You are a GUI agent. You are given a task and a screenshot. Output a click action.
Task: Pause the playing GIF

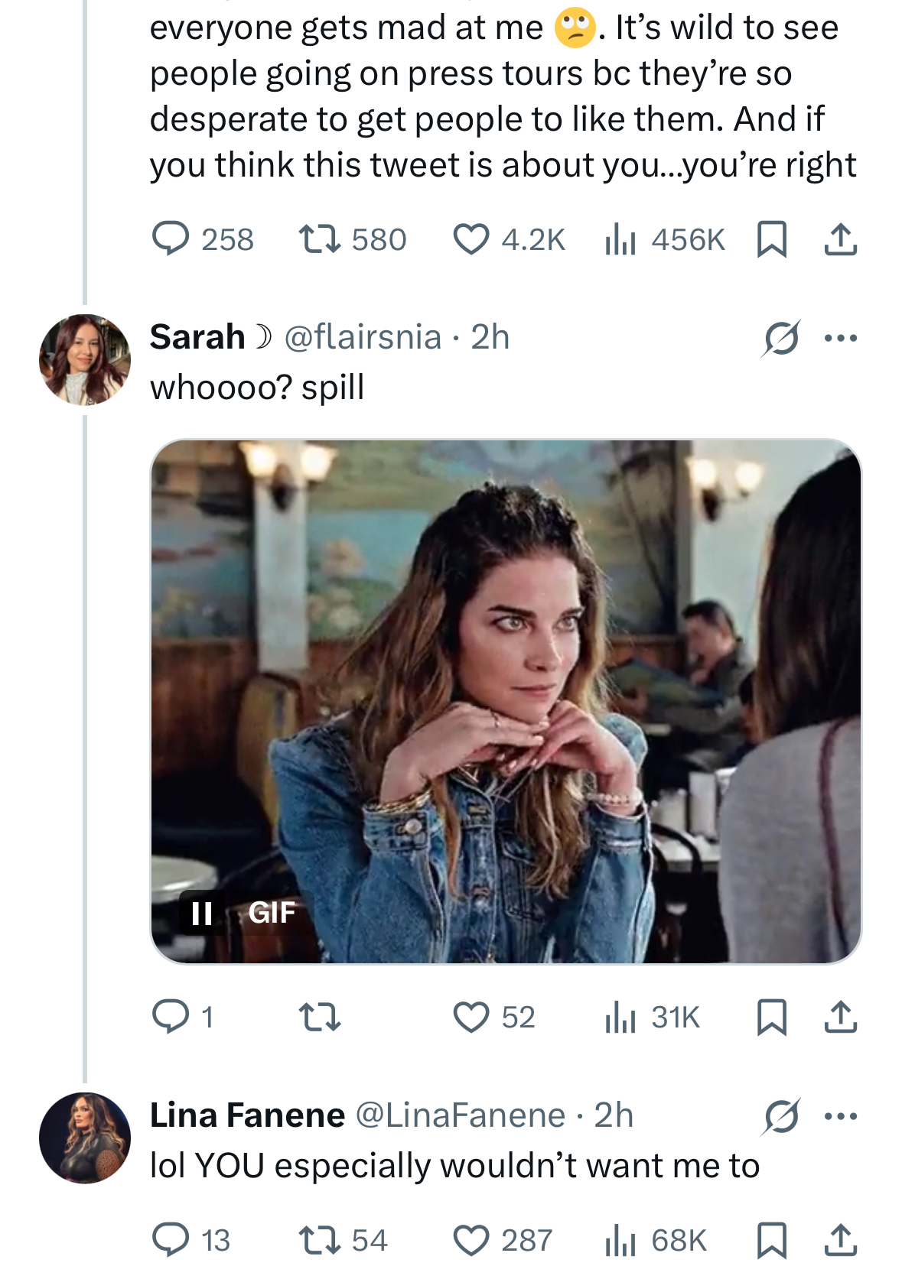tap(202, 913)
